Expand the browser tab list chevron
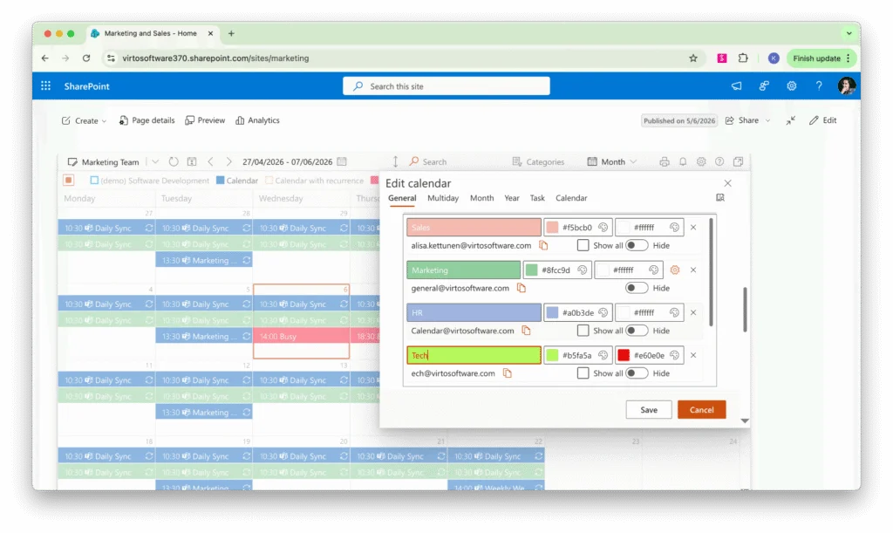Screen dimensions: 893x533 849,34
